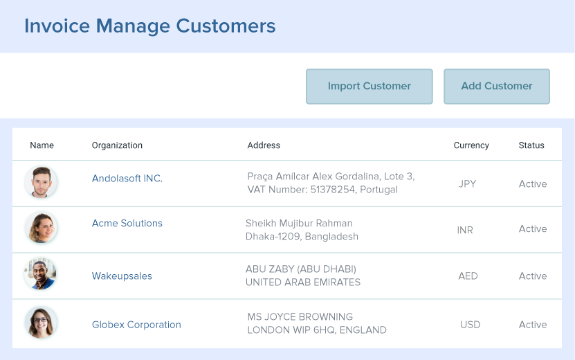This screenshot has width=575, height=360.
Task: Click the Add Customer button
Action: tap(497, 87)
